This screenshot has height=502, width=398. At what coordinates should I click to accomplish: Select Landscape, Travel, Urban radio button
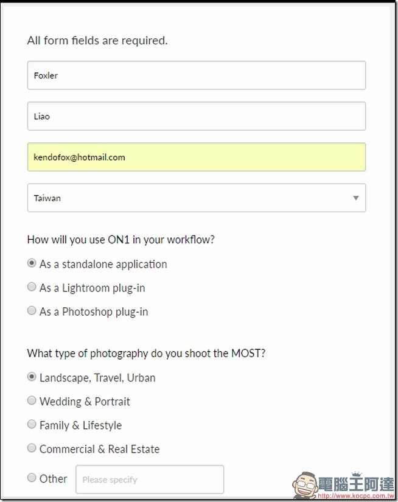[32, 377]
